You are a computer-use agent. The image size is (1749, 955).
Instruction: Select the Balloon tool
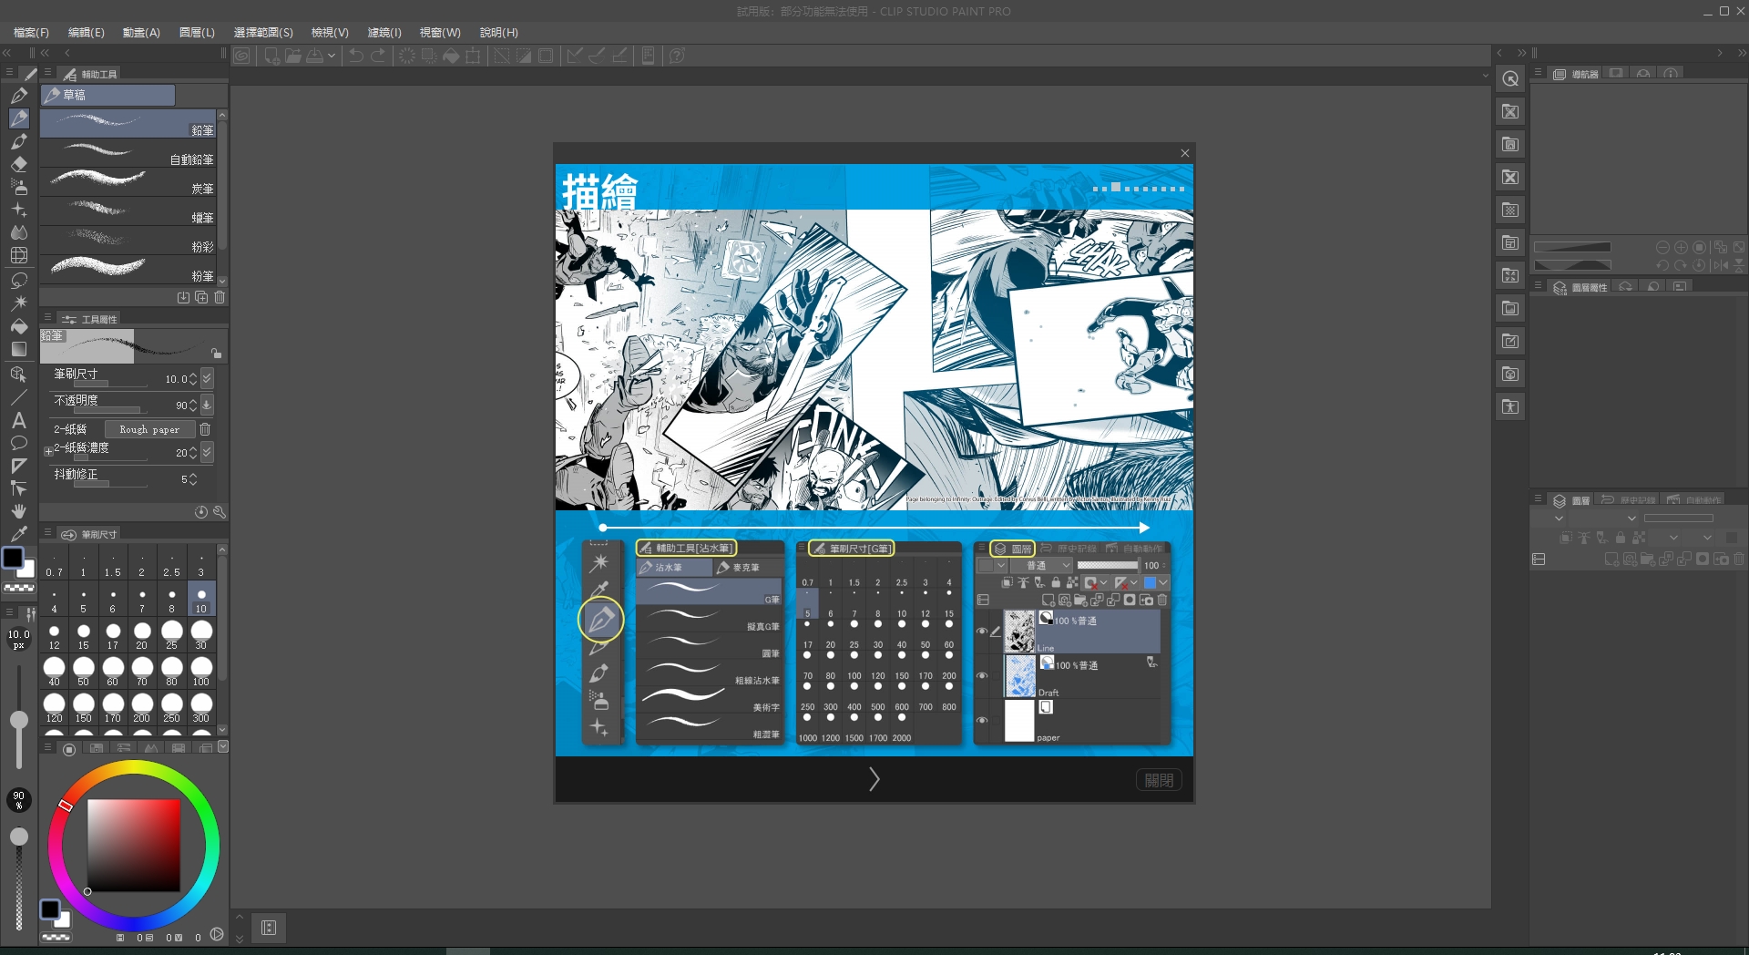coord(18,443)
